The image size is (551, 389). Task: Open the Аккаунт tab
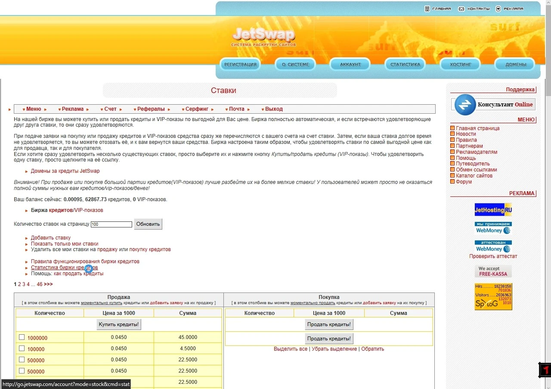coord(350,65)
